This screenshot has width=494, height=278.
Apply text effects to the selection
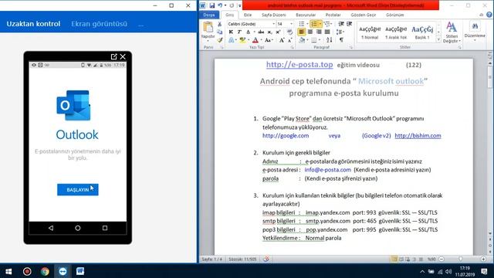[232, 40]
